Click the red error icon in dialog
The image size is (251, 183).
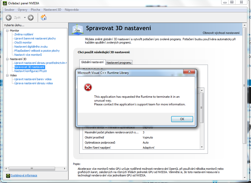tap(88, 87)
